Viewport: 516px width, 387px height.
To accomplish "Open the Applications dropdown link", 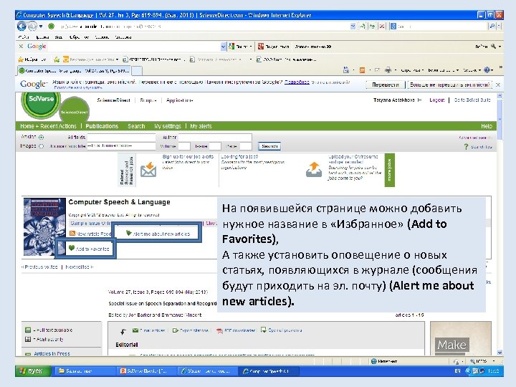I will pos(179,100).
